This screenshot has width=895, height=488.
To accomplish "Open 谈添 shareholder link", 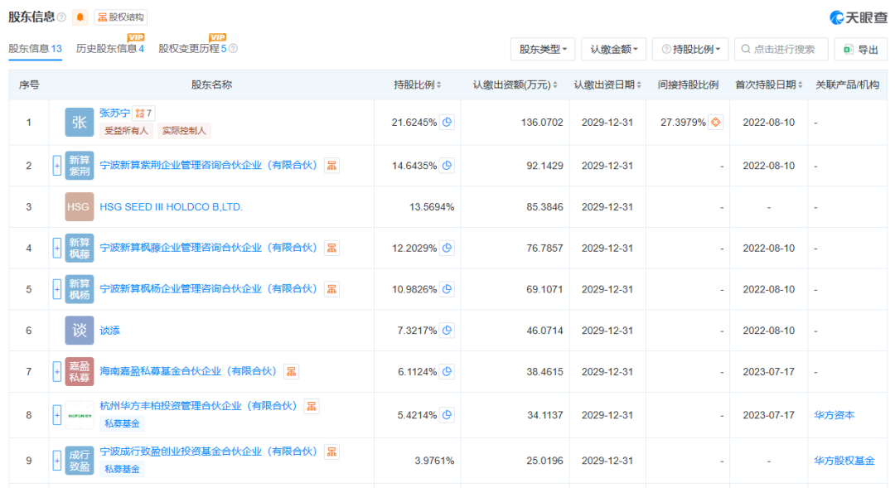I will click(x=109, y=331).
